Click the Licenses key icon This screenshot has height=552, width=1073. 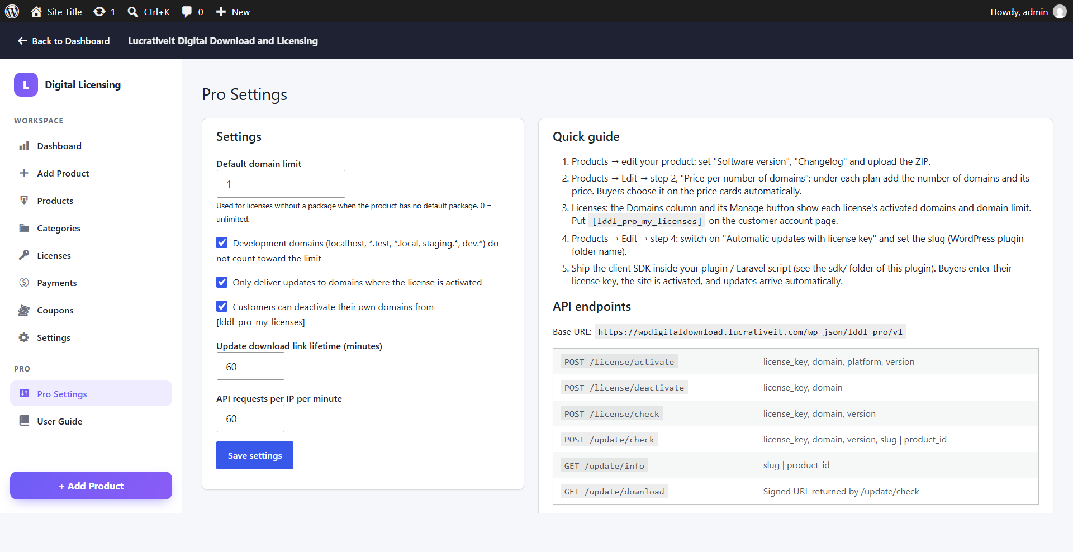[24, 255]
